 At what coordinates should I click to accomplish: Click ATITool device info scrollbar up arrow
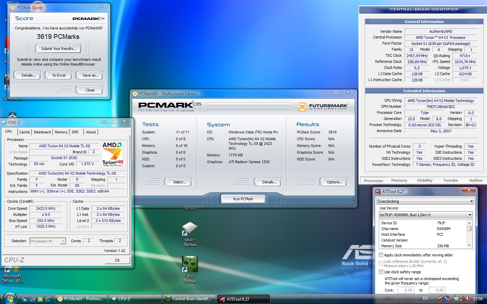click(x=469, y=223)
